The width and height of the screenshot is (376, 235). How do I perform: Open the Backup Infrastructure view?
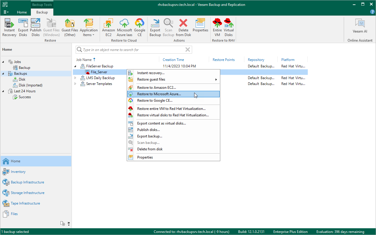tap(36, 182)
